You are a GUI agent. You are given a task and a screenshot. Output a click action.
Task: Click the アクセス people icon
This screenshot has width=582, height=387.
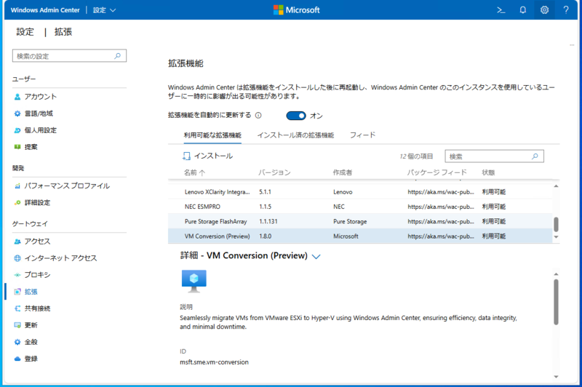tap(17, 242)
